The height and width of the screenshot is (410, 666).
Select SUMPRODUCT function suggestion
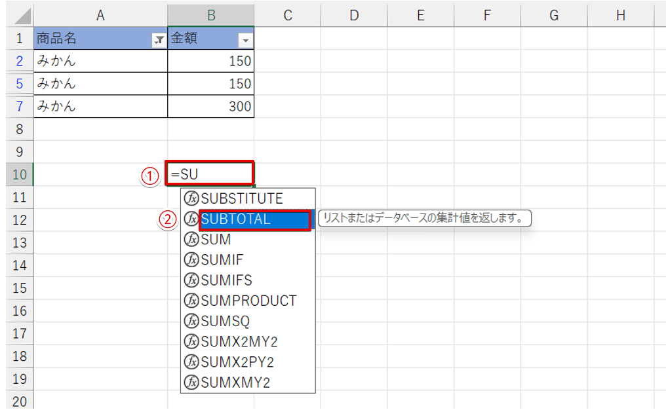[x=248, y=301]
